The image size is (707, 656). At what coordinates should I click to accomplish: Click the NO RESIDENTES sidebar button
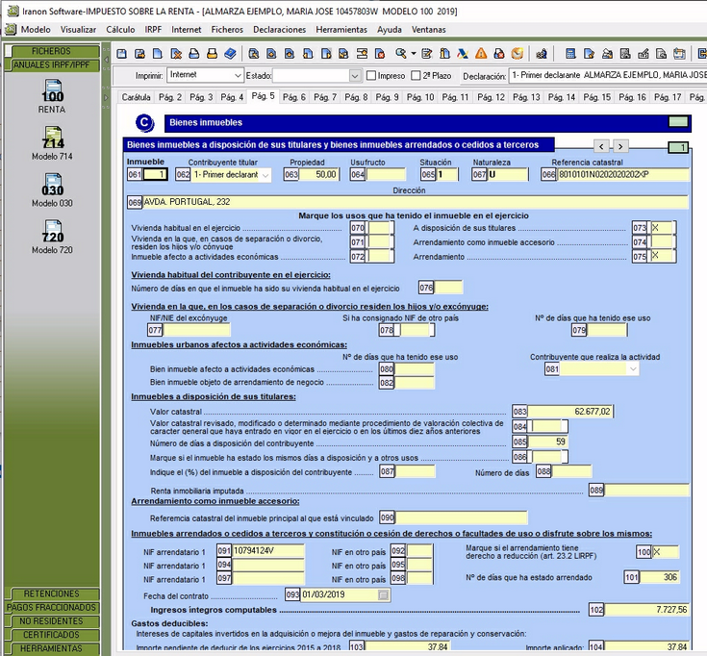pyautogui.click(x=52, y=621)
